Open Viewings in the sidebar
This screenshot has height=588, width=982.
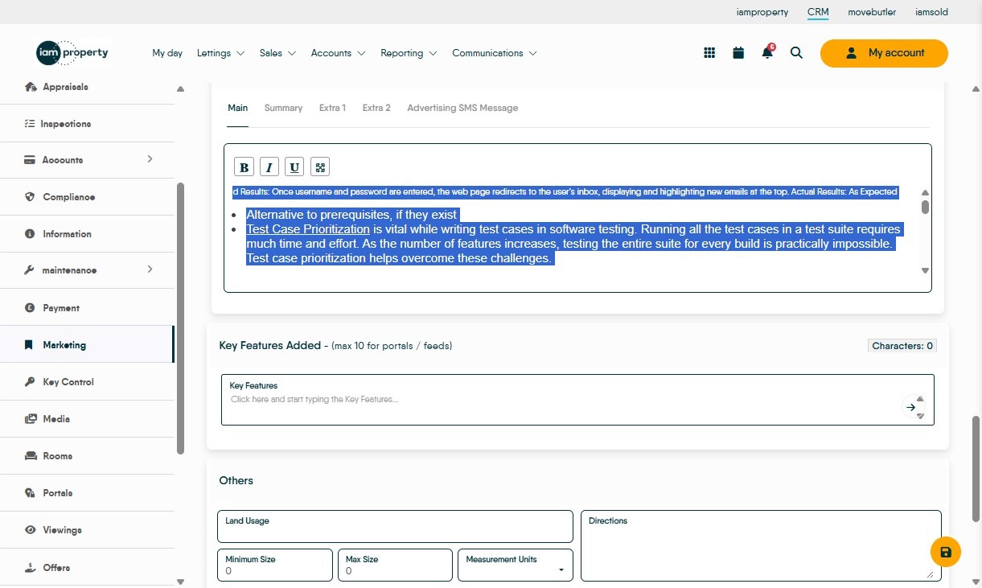coord(62,530)
